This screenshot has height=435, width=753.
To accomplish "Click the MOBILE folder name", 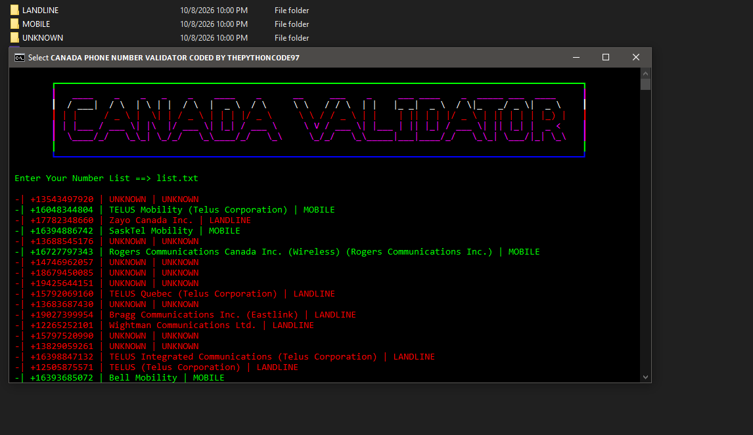I will point(36,24).
